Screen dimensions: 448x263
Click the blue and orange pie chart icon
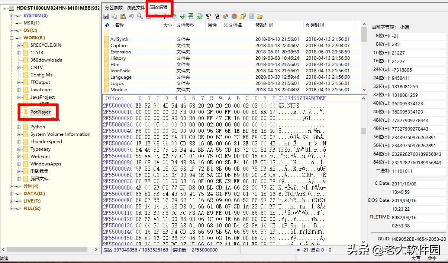coord(234,16)
